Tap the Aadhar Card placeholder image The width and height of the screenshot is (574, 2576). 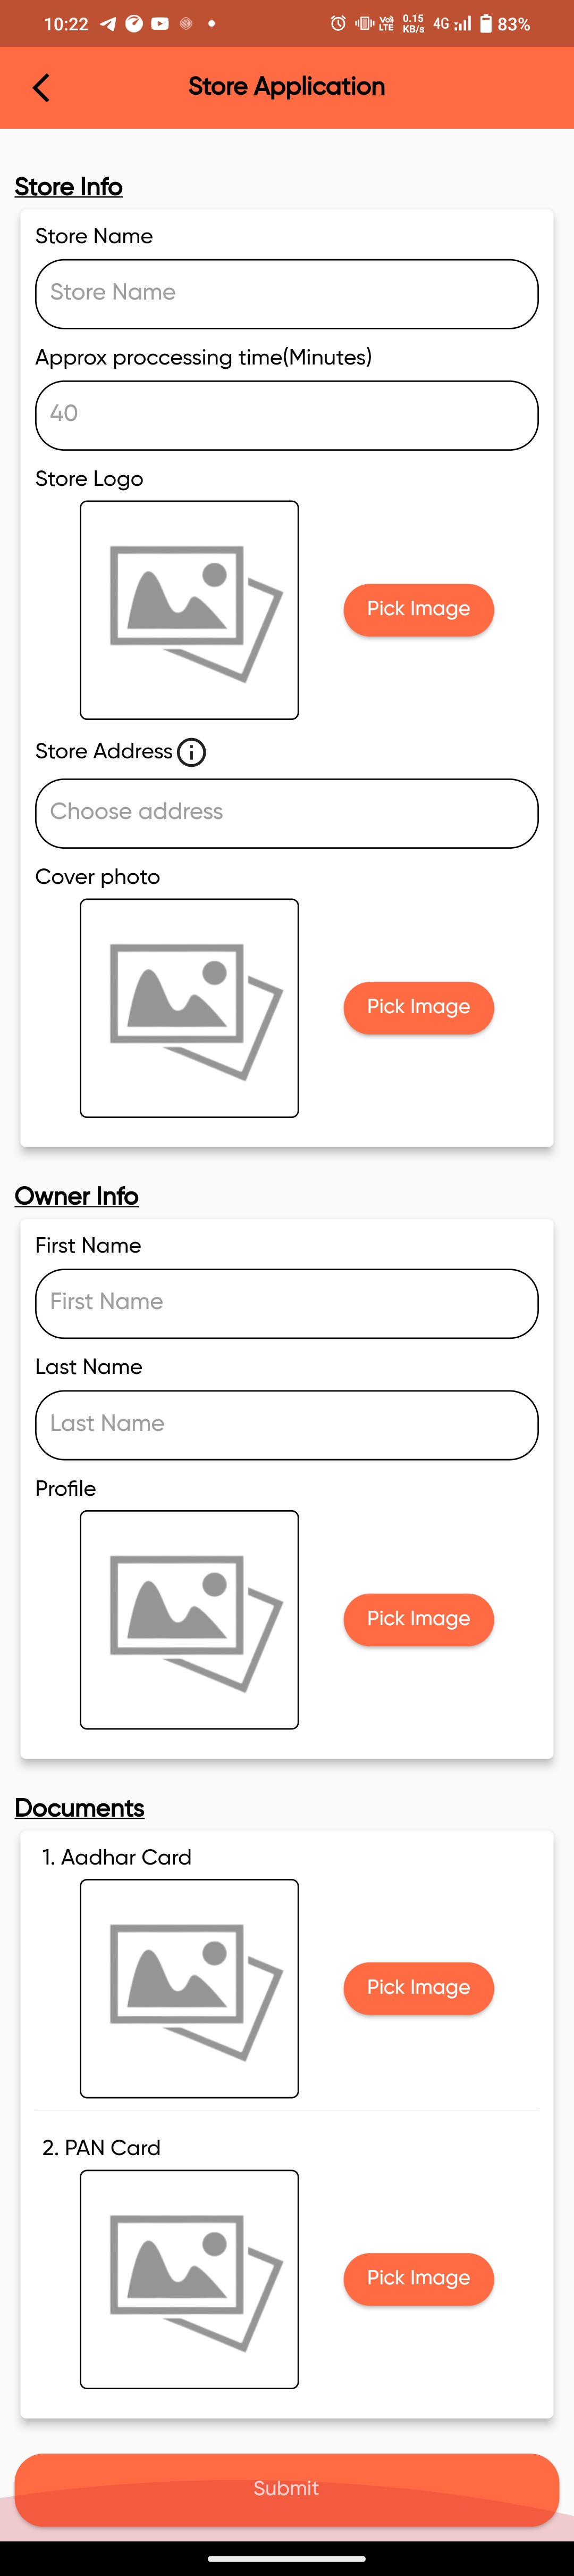tap(190, 1988)
